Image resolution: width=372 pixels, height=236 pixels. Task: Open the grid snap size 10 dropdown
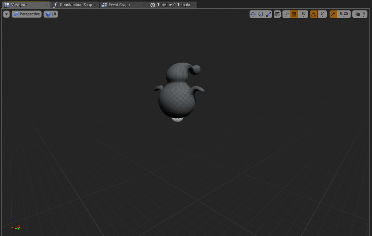pyautogui.click(x=303, y=14)
